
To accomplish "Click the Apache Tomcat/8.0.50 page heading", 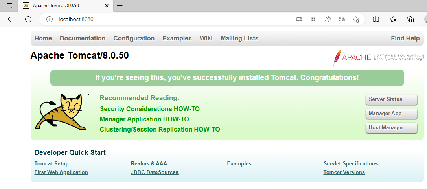I will pyautogui.click(x=79, y=55).
